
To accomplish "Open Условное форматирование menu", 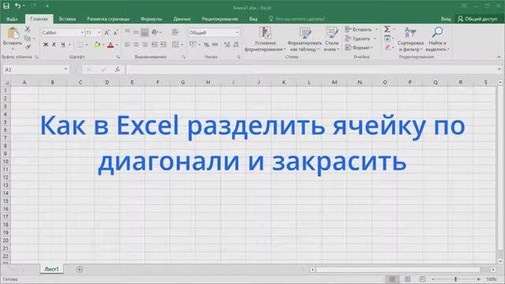I will coord(265,39).
